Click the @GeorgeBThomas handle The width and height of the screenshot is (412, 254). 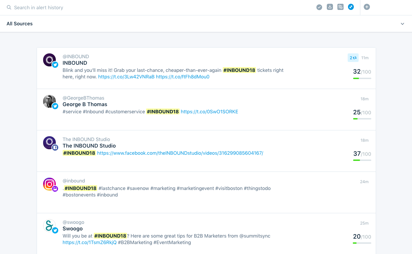click(83, 98)
